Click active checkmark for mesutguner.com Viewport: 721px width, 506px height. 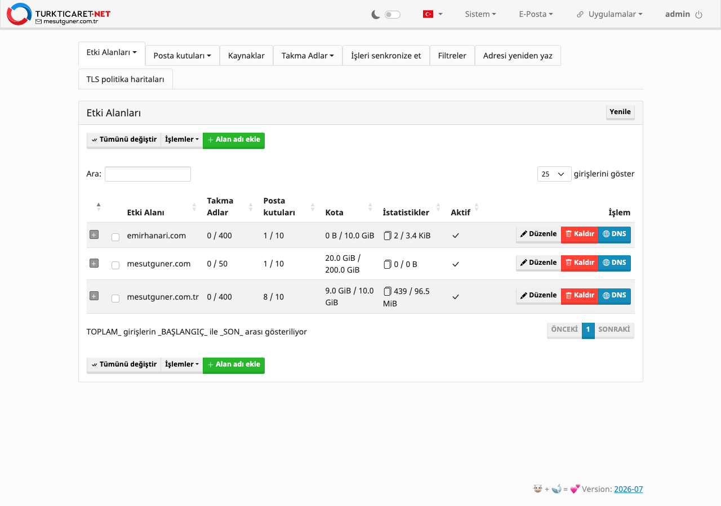point(456,264)
